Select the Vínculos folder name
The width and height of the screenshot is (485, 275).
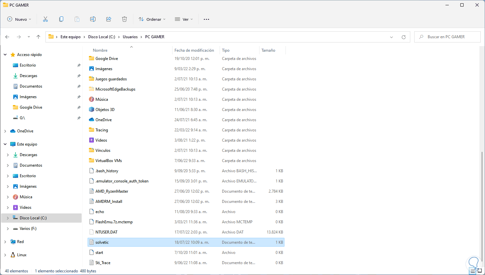pyautogui.click(x=103, y=151)
